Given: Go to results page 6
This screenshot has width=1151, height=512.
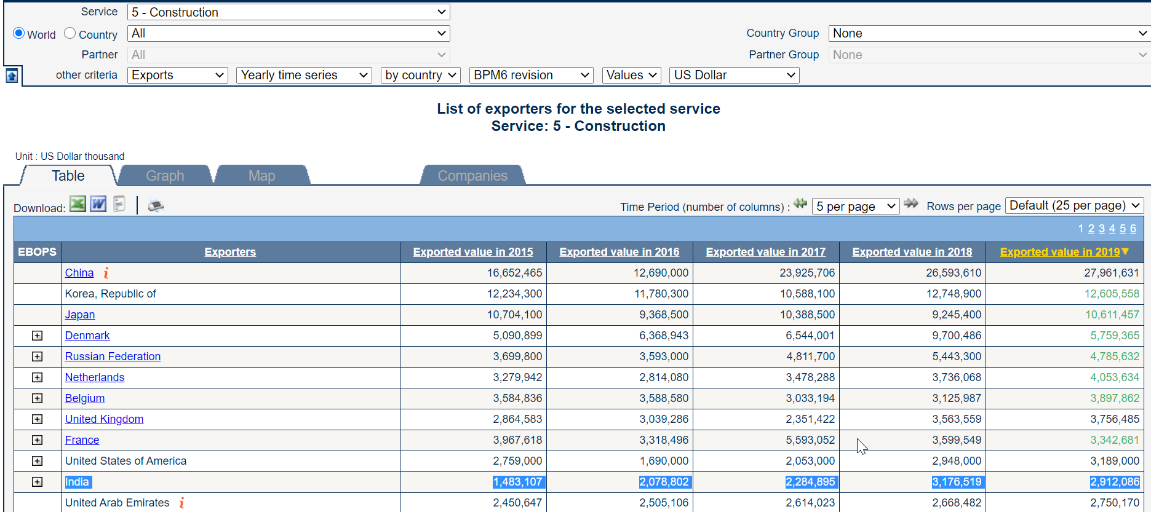Looking at the screenshot, I should pyautogui.click(x=1133, y=229).
